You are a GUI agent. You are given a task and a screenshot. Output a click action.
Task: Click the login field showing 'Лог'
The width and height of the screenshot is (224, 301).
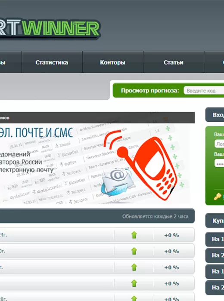(x=219, y=144)
